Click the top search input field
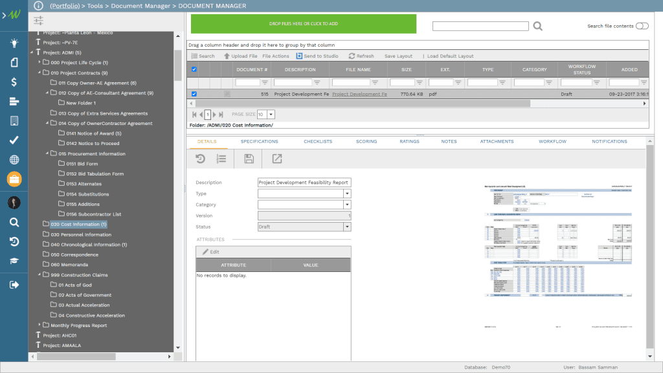Screen dimensions: 663x373 (x=480, y=26)
